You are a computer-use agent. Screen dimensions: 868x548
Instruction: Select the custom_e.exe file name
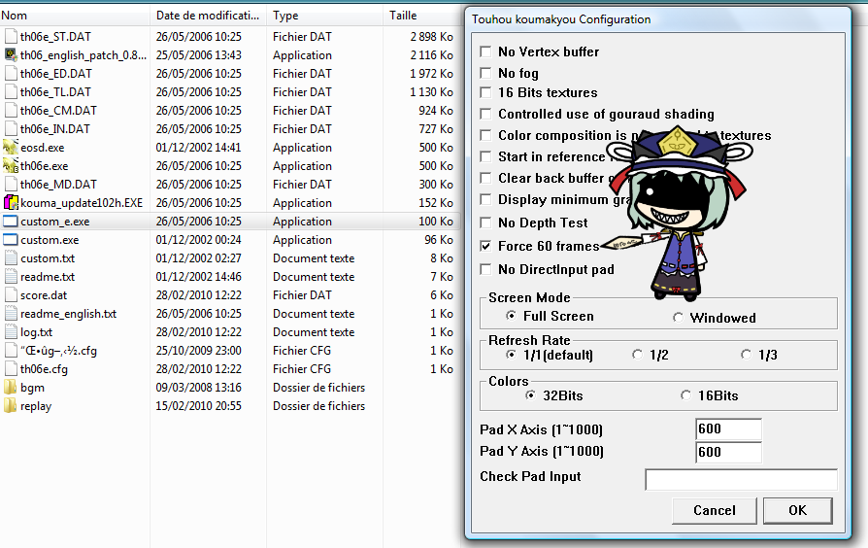[x=54, y=222]
